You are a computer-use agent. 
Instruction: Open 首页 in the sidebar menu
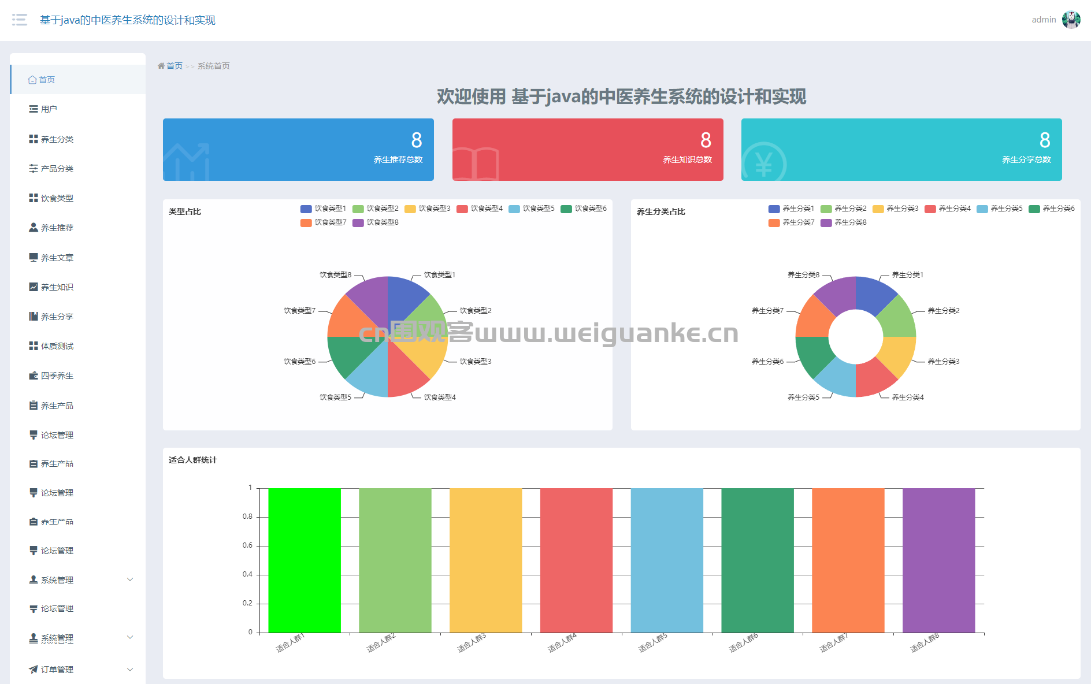tap(78, 80)
